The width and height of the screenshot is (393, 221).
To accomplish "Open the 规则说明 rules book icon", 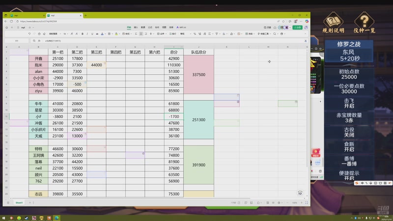I will pos(333,22).
